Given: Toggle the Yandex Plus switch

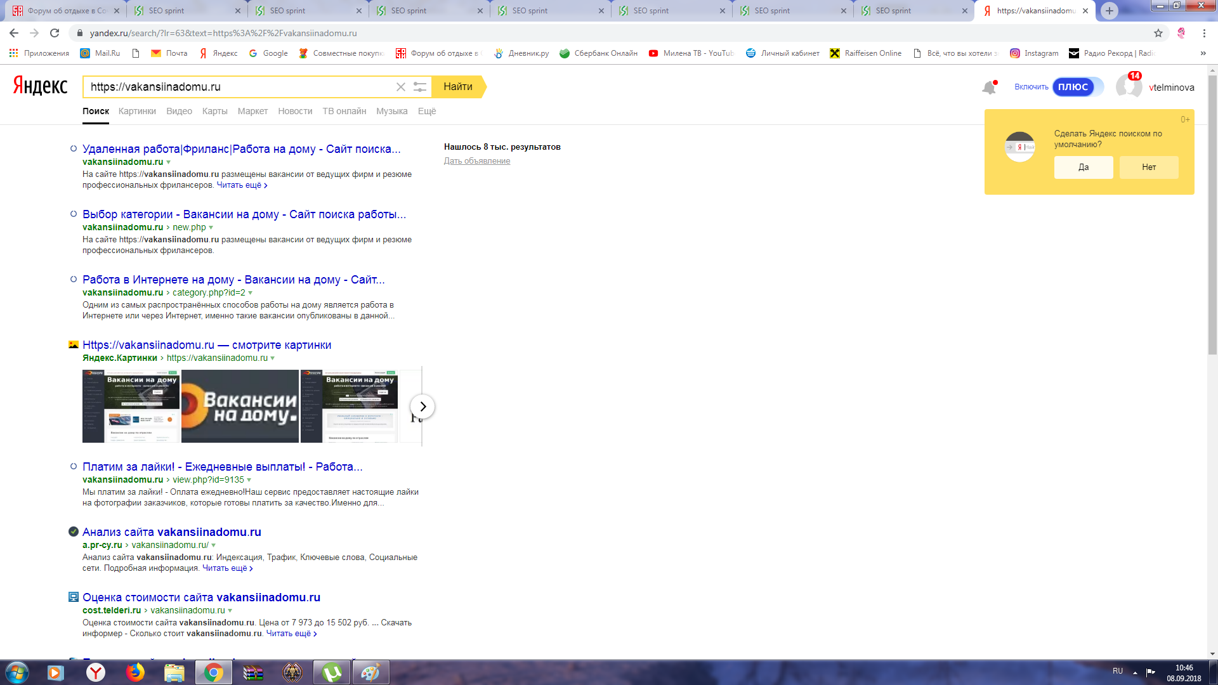Looking at the screenshot, I should point(1077,87).
